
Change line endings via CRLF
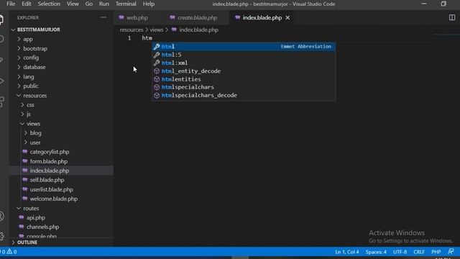click(x=419, y=252)
